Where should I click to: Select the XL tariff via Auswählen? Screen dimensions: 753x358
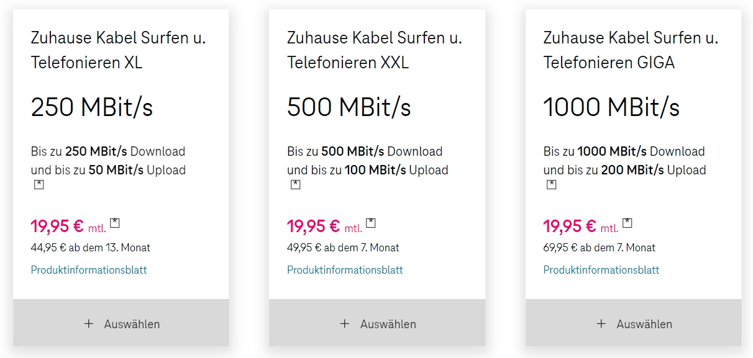(x=121, y=324)
